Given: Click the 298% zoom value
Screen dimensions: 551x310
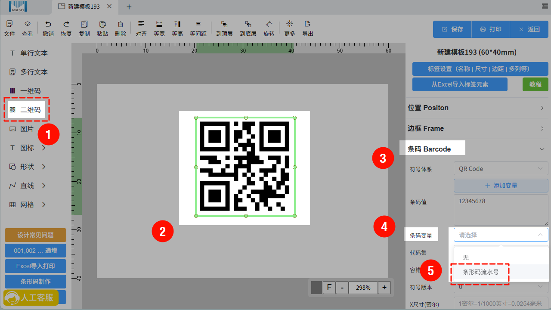Looking at the screenshot, I should tap(363, 287).
